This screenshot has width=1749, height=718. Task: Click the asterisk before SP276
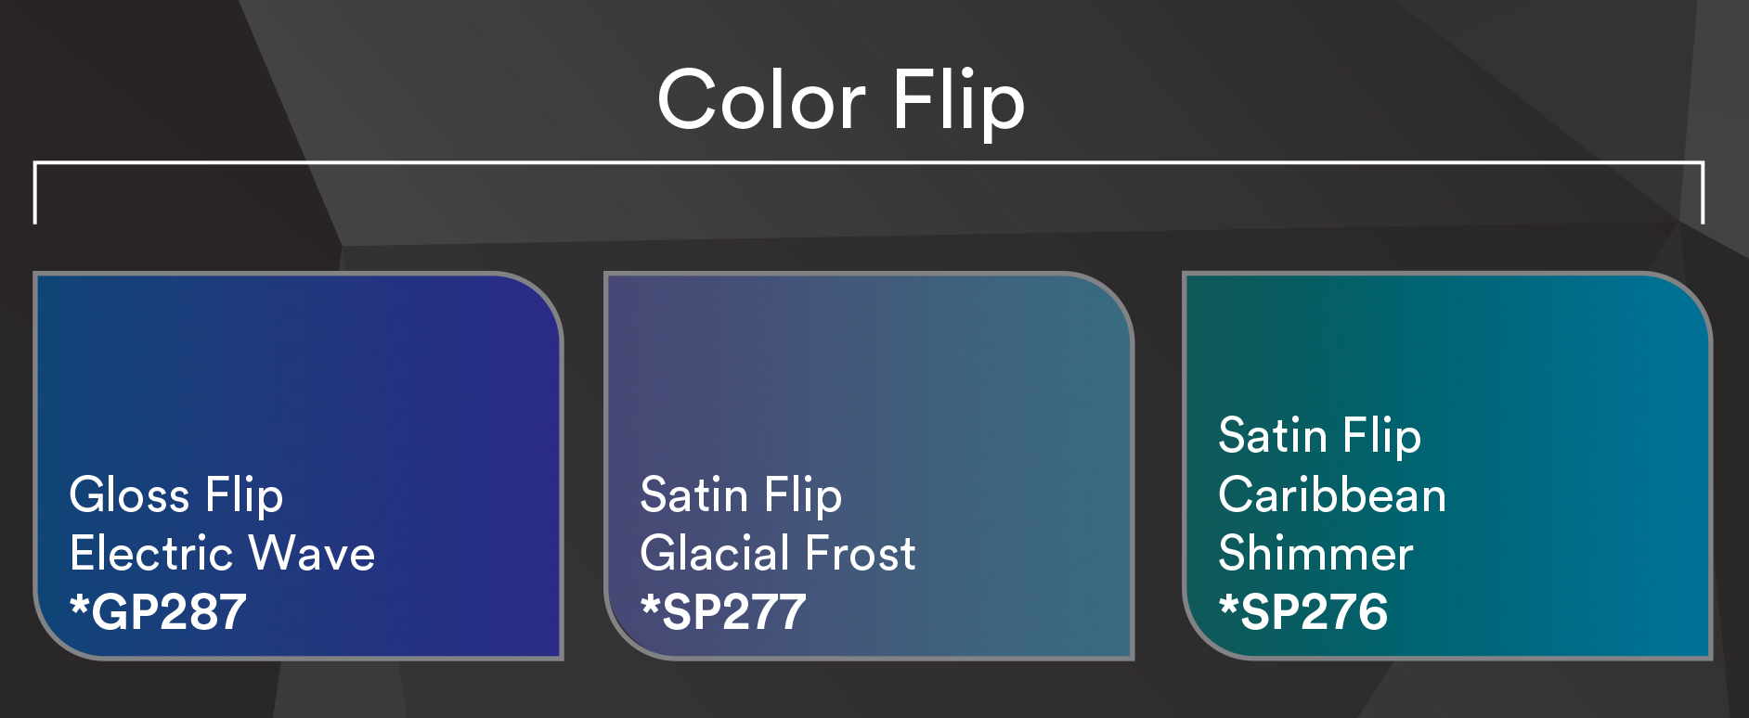click(x=1229, y=606)
